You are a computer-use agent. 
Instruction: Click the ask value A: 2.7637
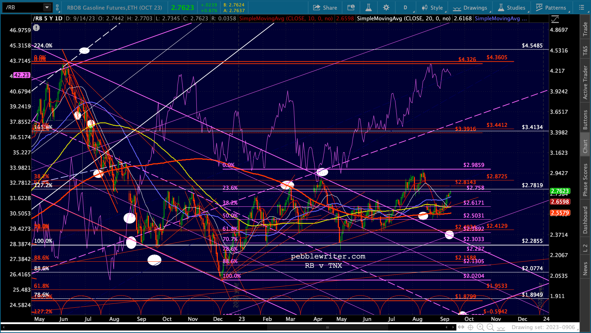(x=234, y=10)
